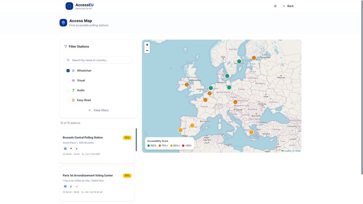Click wheelchair badge on Brussels station card
The height and width of the screenshot is (204, 363).
65,149
